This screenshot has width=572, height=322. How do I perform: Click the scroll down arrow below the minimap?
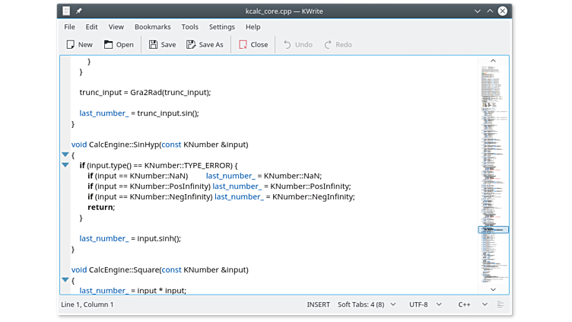pos(493,289)
